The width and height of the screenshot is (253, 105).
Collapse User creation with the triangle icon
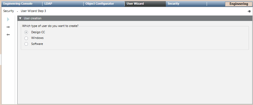click(x=20, y=18)
